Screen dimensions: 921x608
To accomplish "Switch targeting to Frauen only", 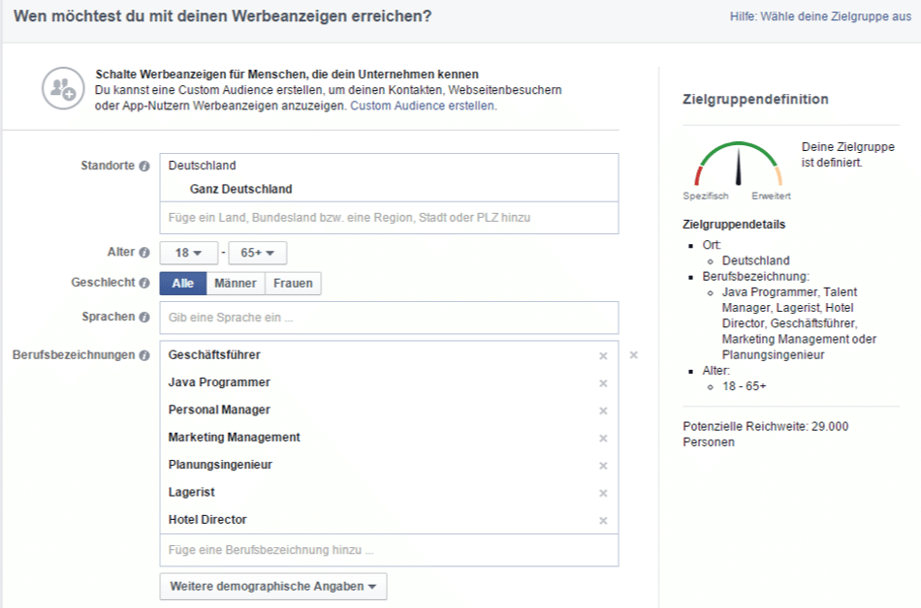I will [x=292, y=283].
